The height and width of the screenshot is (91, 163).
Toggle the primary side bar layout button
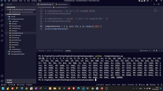[x=140, y=1]
